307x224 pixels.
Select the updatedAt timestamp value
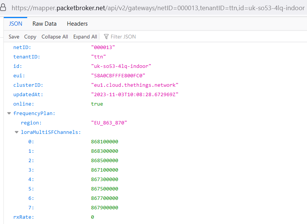pyautogui.click(x=134, y=94)
